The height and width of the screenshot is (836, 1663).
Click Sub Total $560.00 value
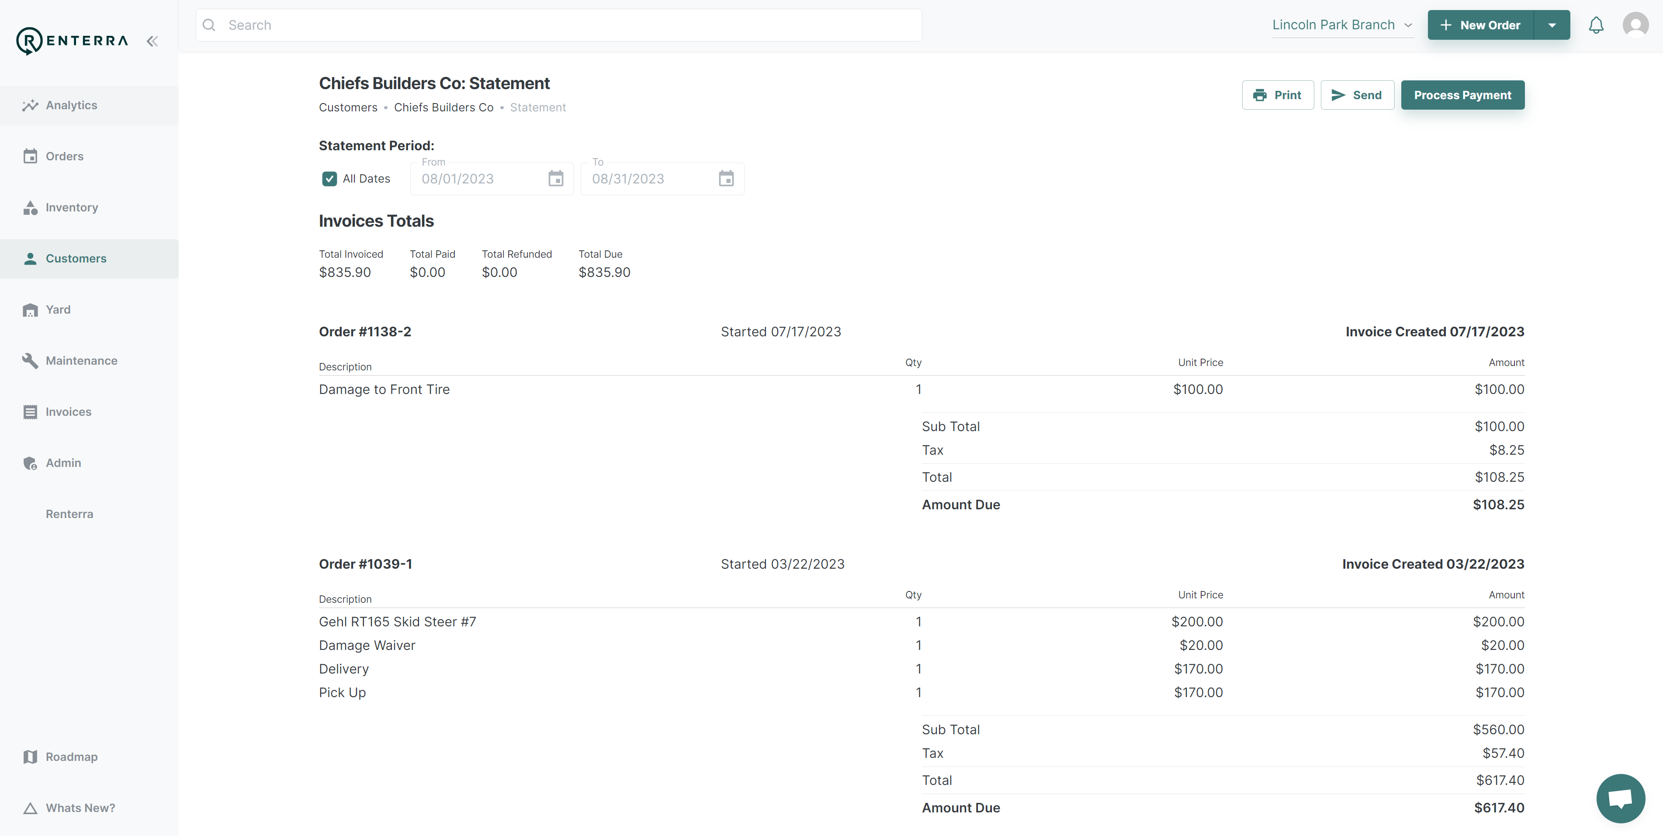(1498, 729)
